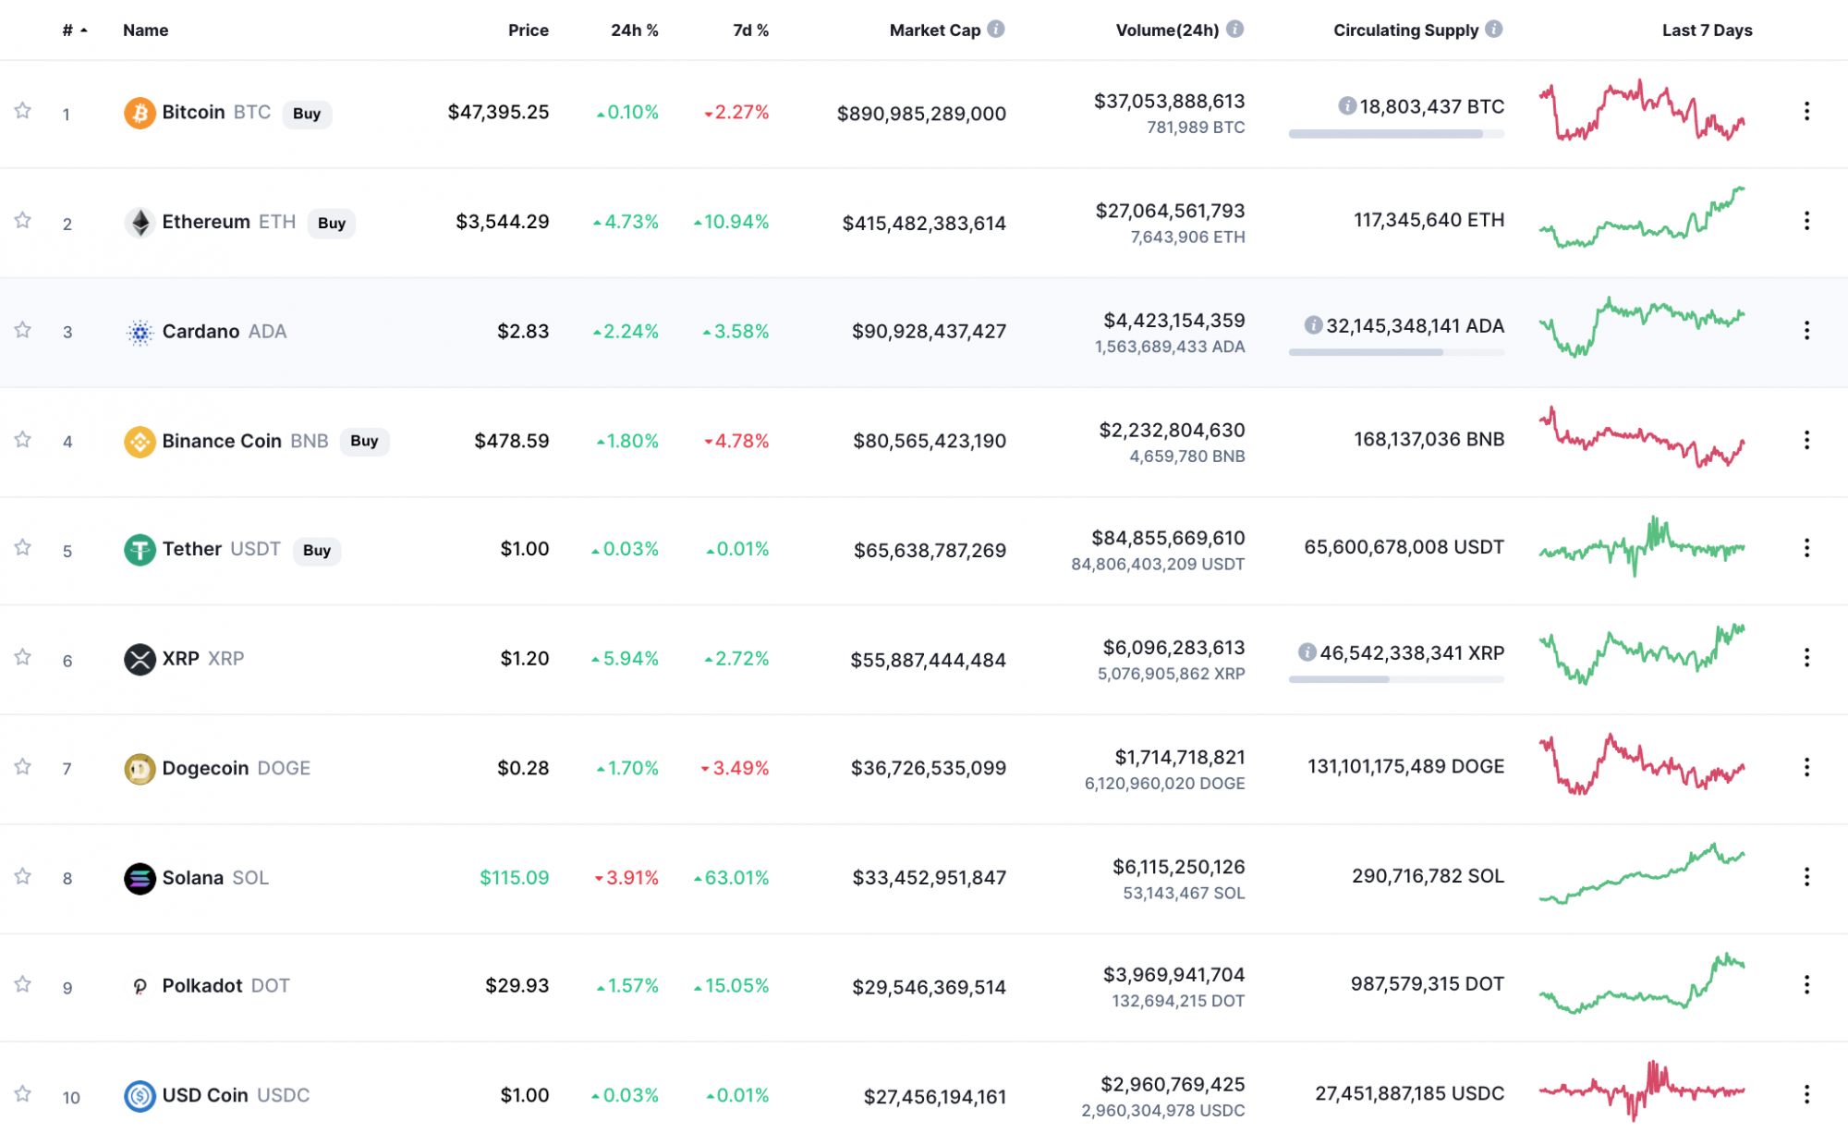Open the three-dot menu for USD Coin

(x=1806, y=1095)
